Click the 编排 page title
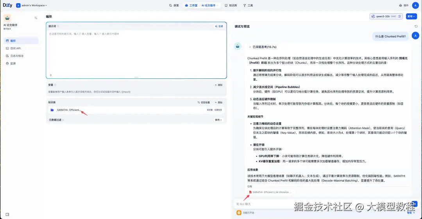Screen dimensions: 422x219 click(49, 16)
